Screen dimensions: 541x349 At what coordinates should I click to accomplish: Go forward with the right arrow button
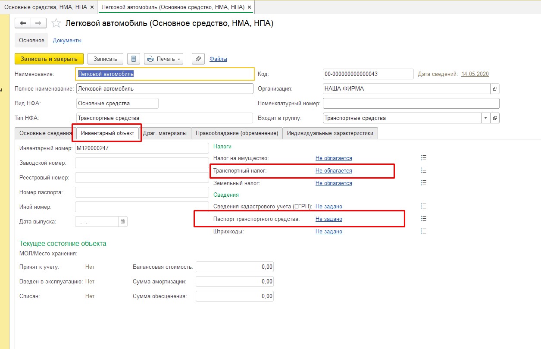click(38, 23)
